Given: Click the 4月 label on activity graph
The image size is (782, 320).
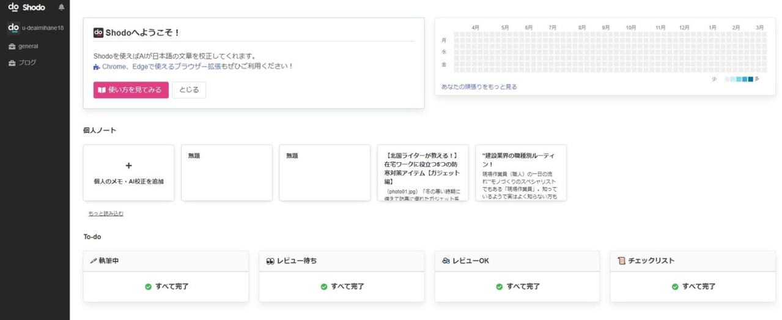Looking at the screenshot, I should [476, 28].
